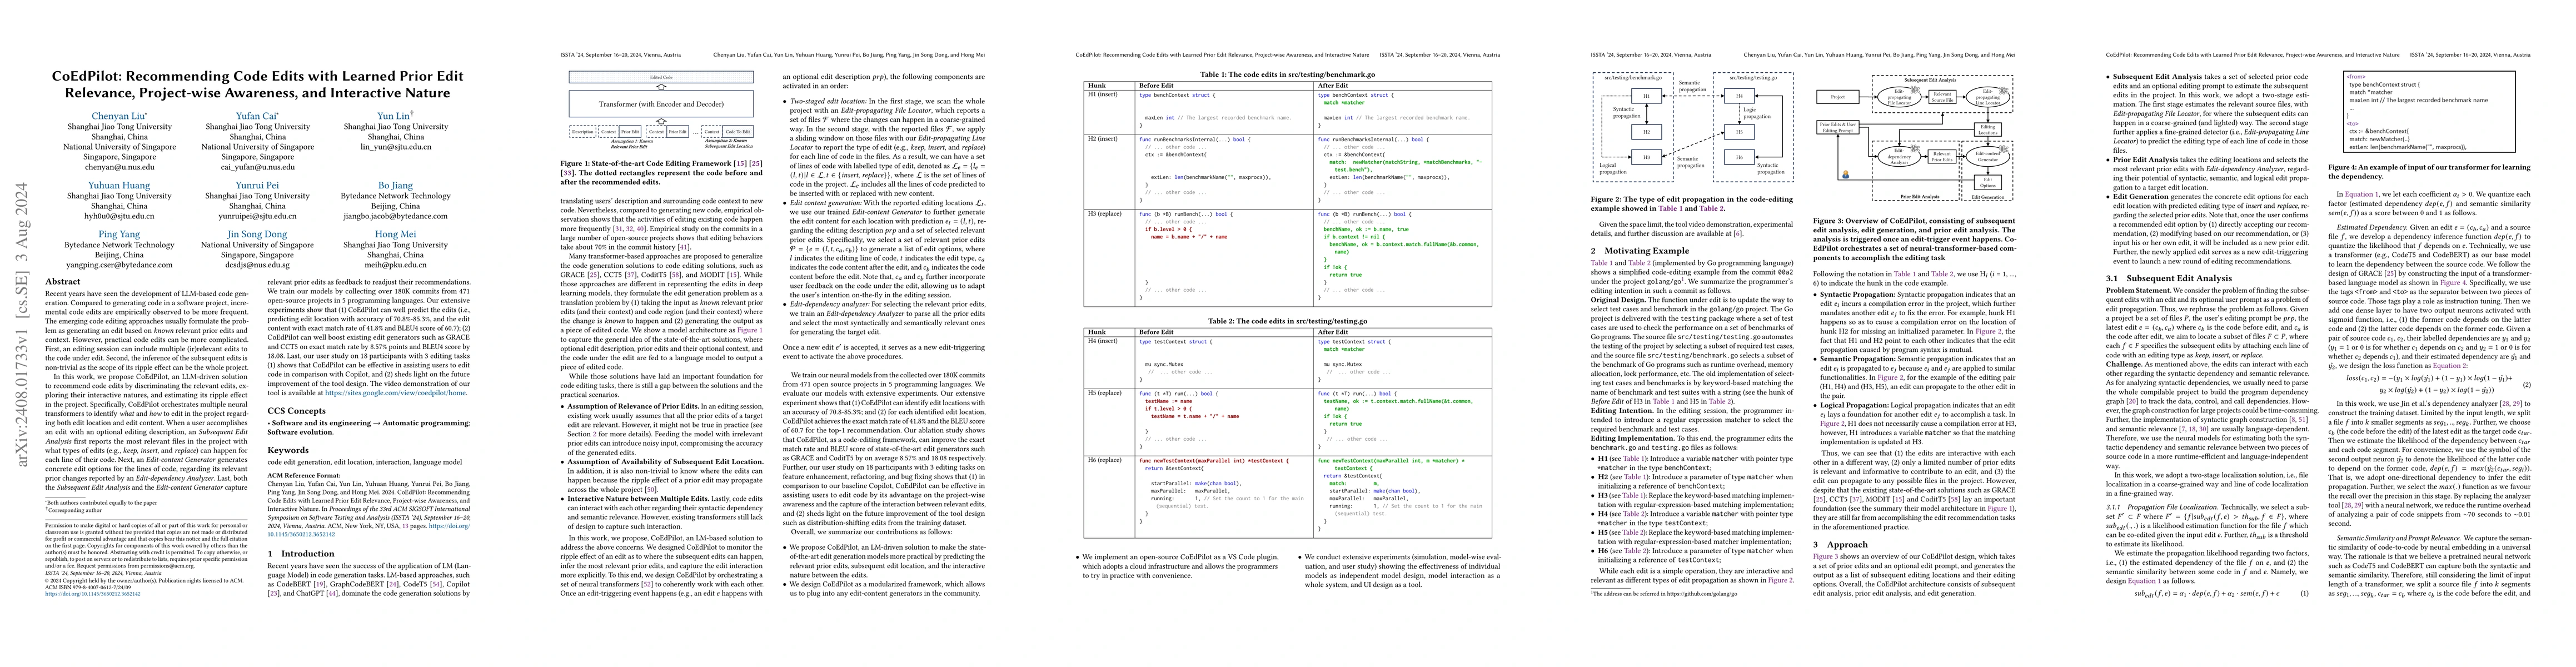The image size is (2576, 667).
Task: Click the 'Edit Generation' bullet lead-in on page 5
Action: [x=2142, y=197]
